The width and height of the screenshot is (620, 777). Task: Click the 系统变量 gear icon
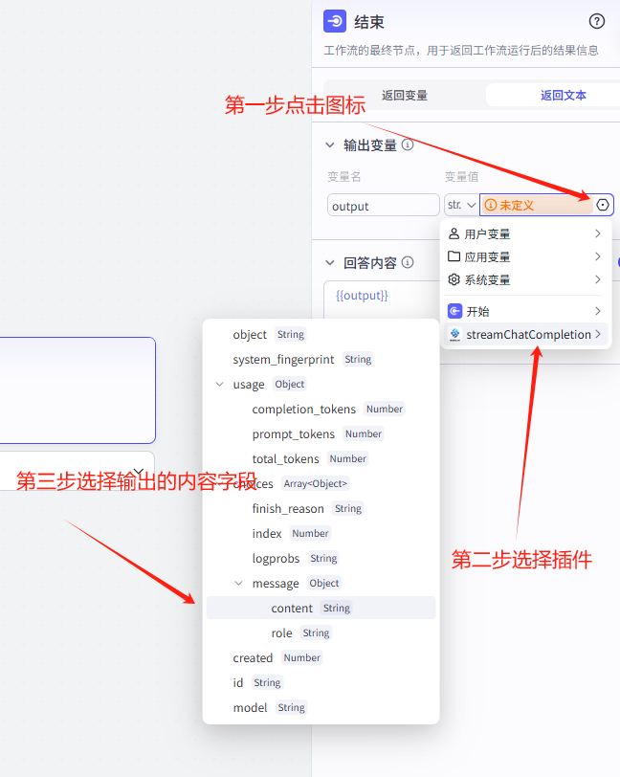pos(454,279)
